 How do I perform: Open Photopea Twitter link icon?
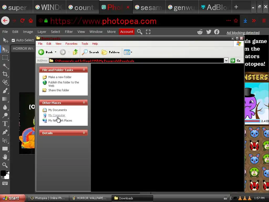[209, 32]
